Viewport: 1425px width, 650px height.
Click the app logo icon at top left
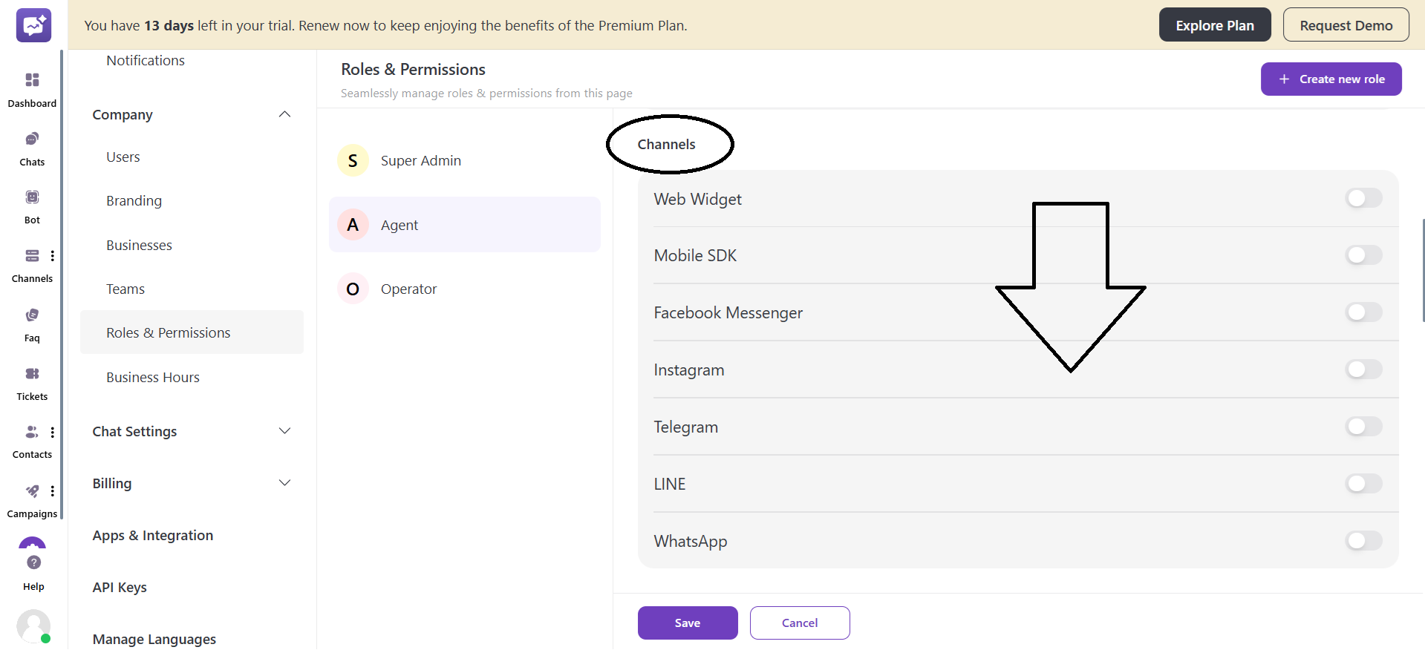(33, 25)
